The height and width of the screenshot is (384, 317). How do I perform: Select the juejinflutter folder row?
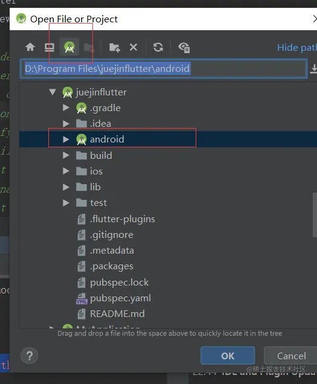coord(168,92)
